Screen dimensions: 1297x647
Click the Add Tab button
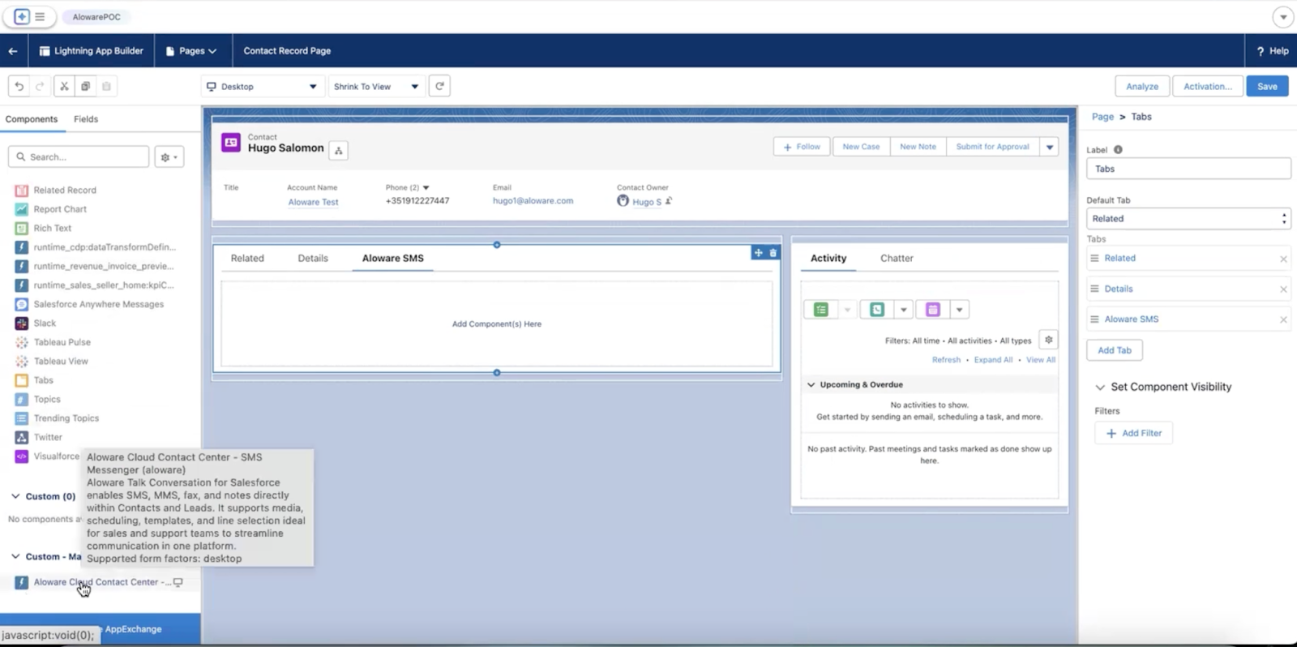(x=1115, y=350)
